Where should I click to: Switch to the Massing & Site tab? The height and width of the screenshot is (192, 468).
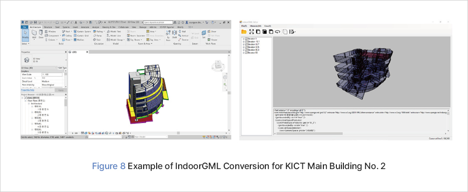coord(109,27)
